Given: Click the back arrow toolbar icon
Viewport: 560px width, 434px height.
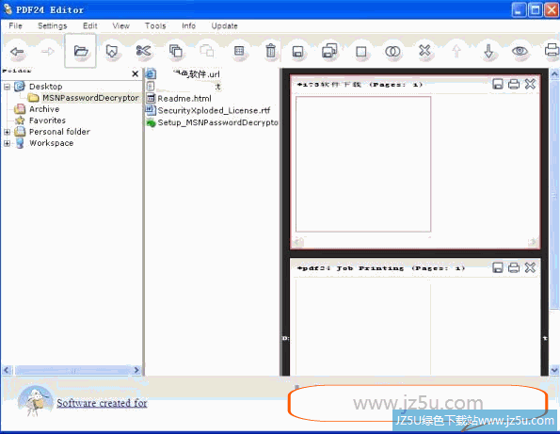Looking at the screenshot, I should pos(17,52).
